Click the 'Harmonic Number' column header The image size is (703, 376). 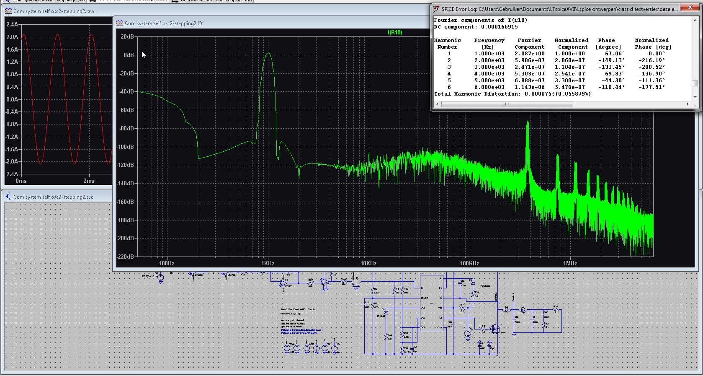(447, 44)
